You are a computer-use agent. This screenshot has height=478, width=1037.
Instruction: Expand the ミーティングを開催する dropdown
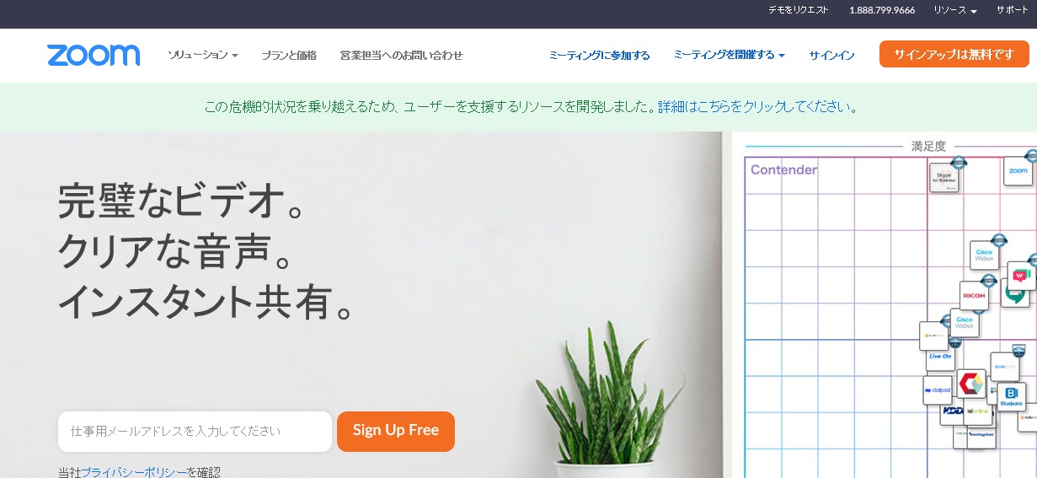point(729,55)
